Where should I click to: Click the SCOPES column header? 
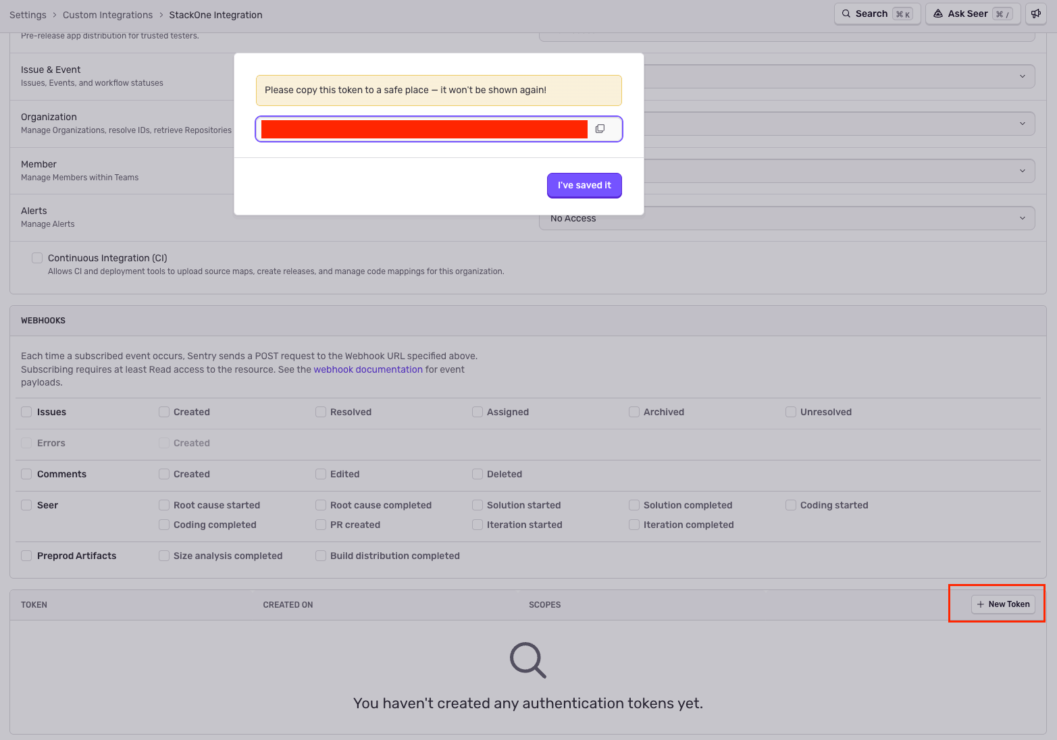pyautogui.click(x=544, y=605)
